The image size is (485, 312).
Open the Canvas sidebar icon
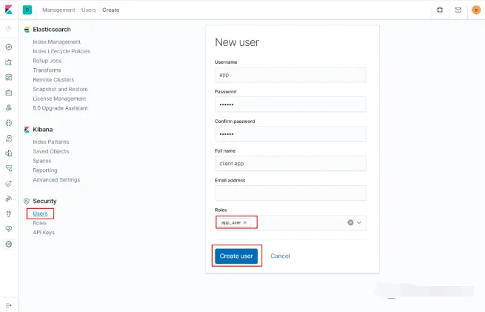(x=9, y=93)
